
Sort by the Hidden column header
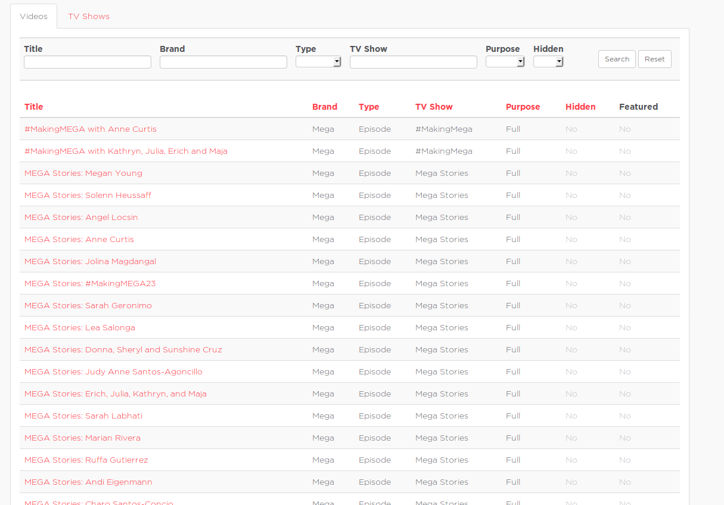pyautogui.click(x=580, y=107)
